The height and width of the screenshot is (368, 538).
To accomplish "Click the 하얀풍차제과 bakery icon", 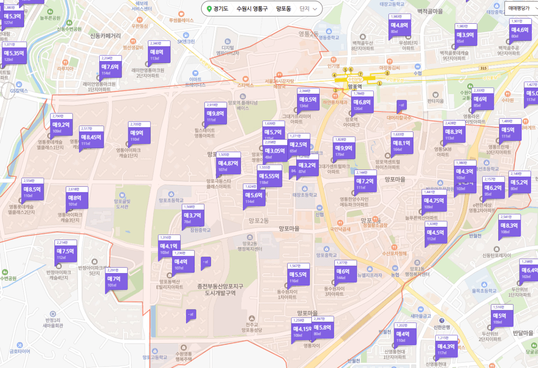I will tap(335, 95).
